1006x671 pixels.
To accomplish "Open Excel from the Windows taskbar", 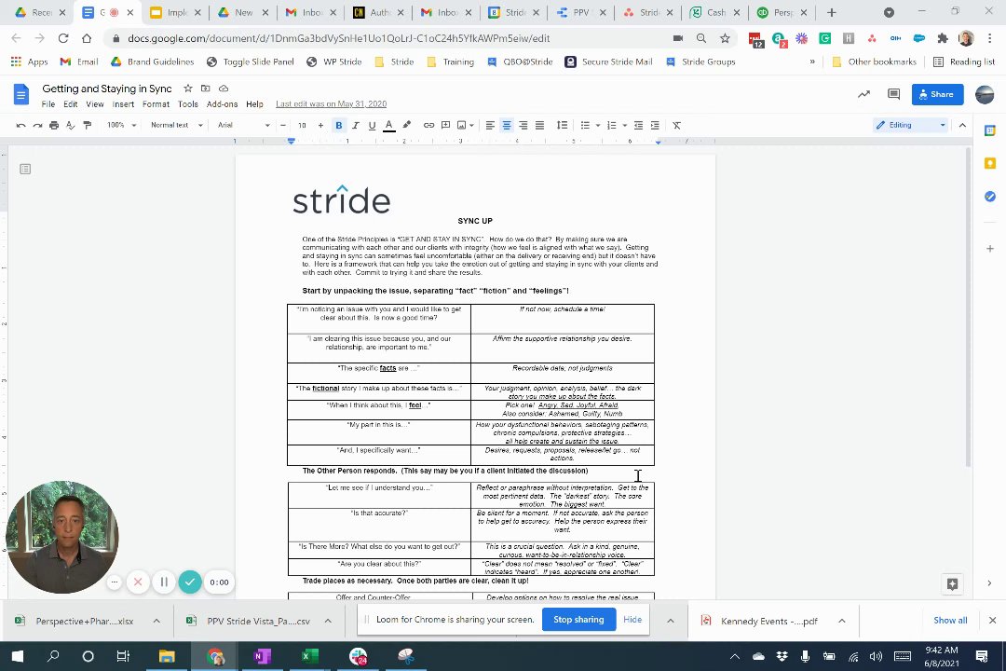I will (310, 656).
